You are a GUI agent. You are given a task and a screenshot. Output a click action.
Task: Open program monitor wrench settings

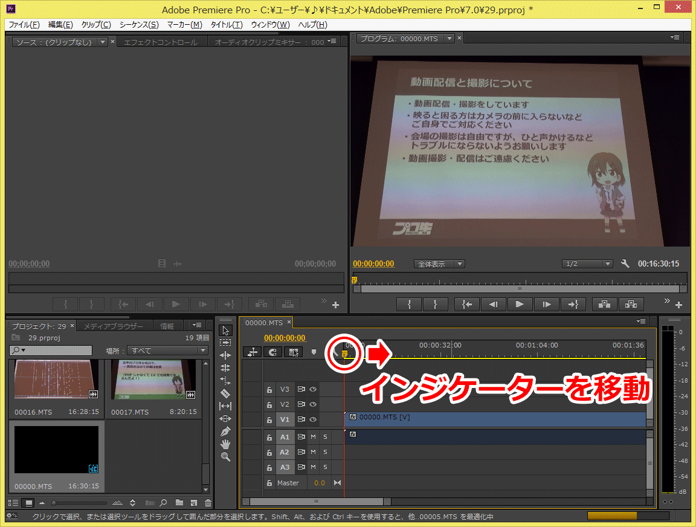coord(625,264)
